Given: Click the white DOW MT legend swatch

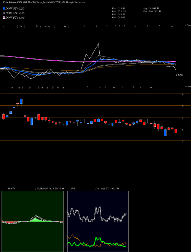Looking at the screenshot, I should tap(4, 13).
